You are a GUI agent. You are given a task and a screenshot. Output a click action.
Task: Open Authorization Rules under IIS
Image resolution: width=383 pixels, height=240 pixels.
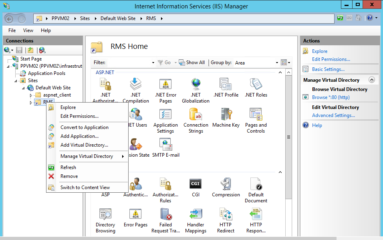[x=165, y=190]
